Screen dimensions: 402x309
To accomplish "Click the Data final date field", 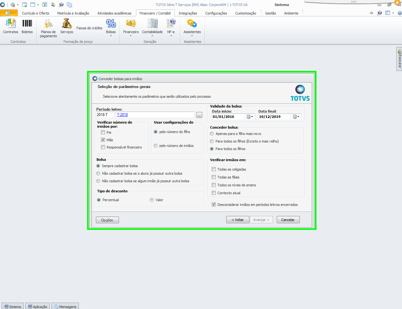I will 275,117.
